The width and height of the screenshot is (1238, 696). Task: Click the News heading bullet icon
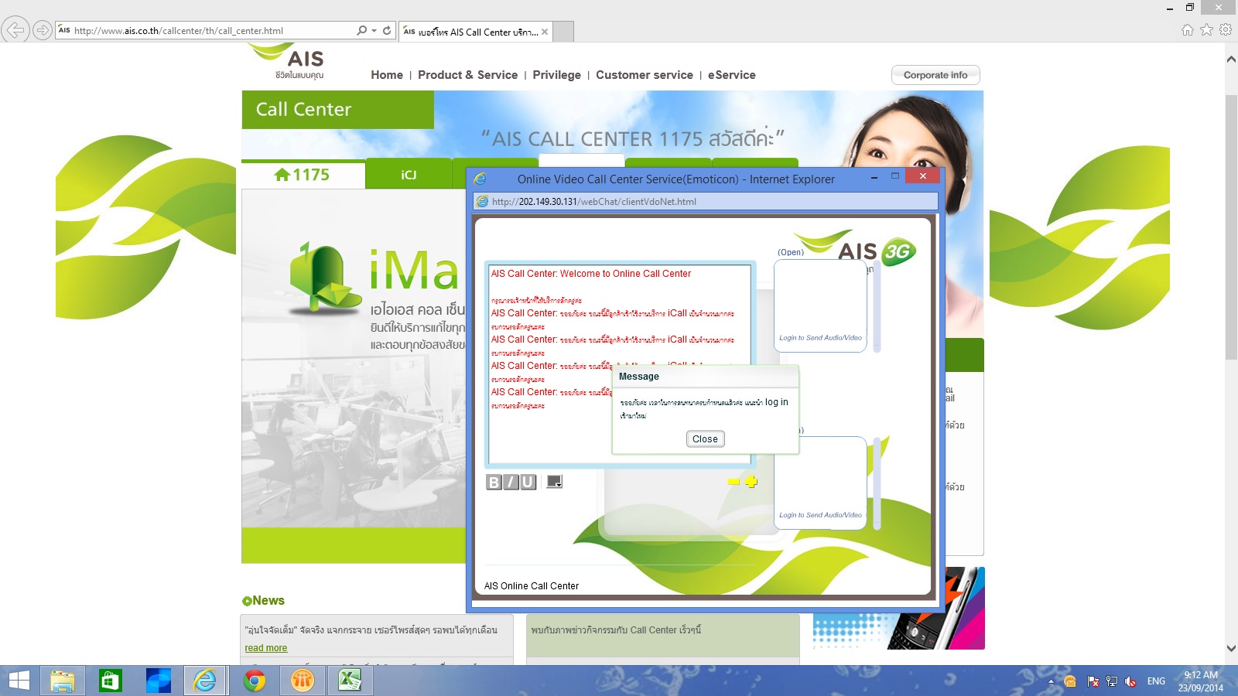247,601
